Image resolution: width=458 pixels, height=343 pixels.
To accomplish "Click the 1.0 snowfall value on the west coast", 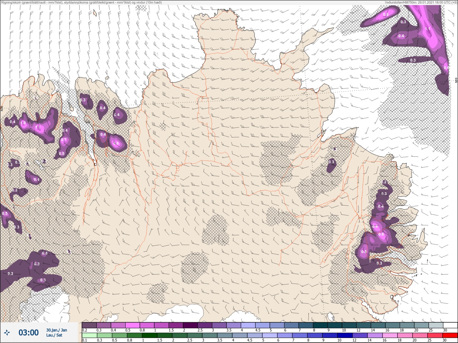I will click(23, 123).
